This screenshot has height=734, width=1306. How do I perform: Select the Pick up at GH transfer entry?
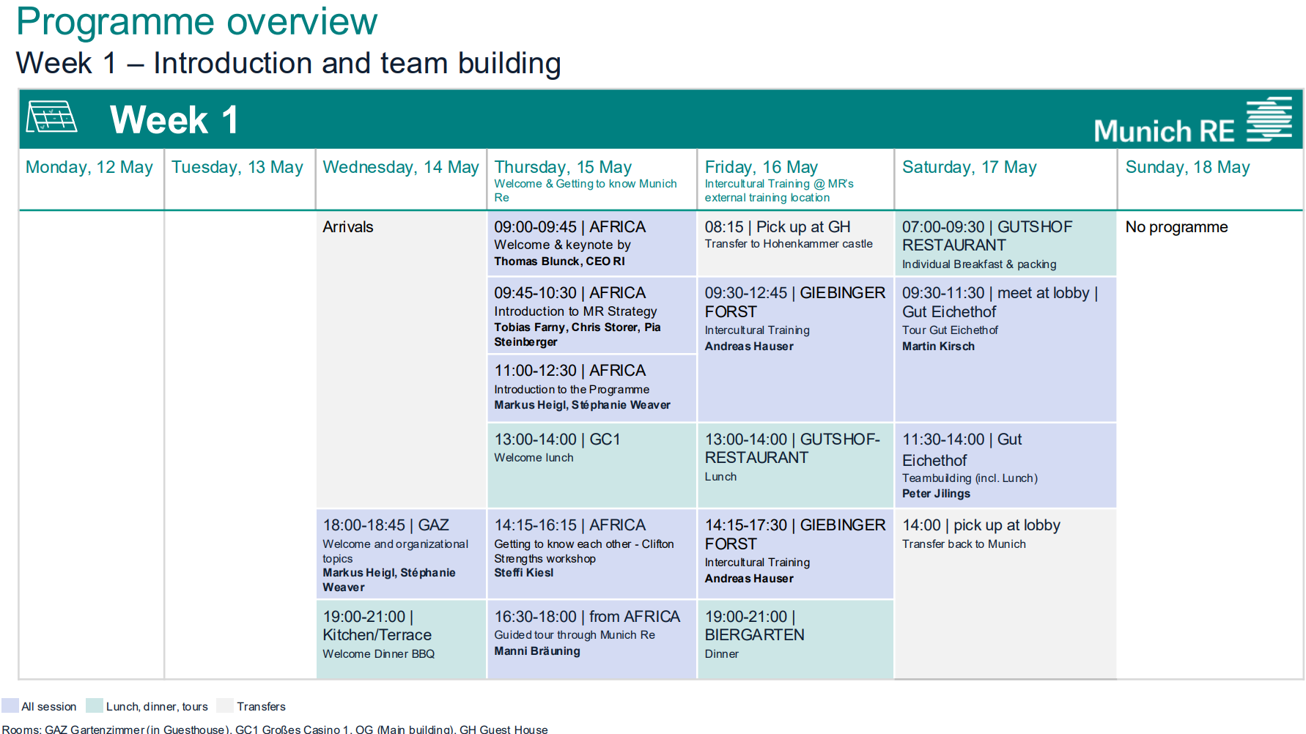click(x=794, y=242)
